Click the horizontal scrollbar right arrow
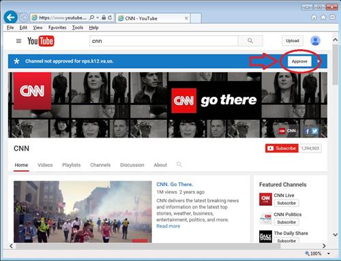The width and height of the screenshot is (341, 261). (324, 246)
